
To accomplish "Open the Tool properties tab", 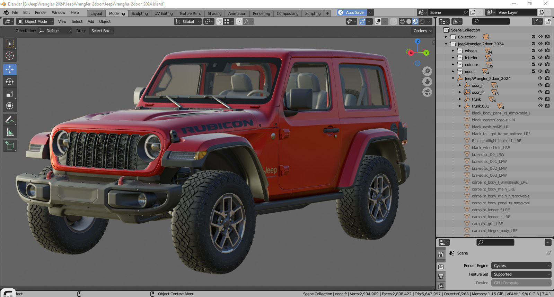I will pos(441,254).
